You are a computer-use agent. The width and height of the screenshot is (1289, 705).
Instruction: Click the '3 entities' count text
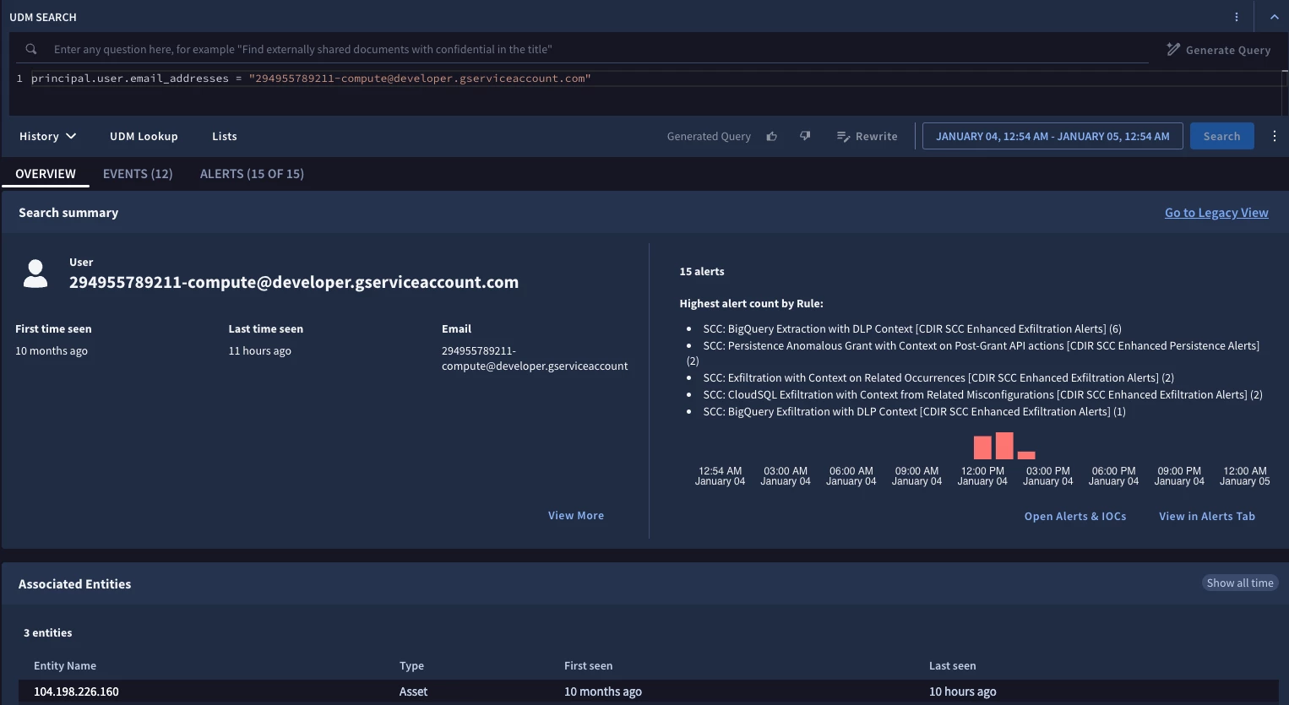click(47, 632)
